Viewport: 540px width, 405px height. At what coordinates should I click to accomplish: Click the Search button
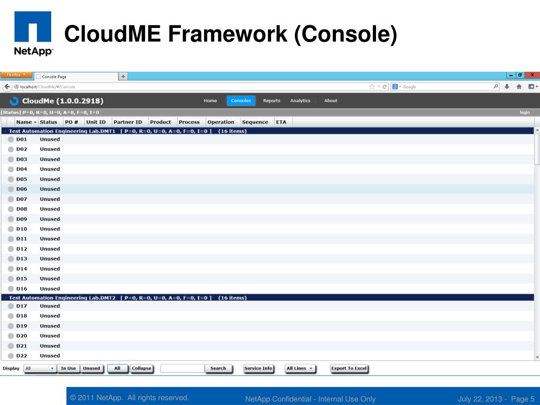218,369
